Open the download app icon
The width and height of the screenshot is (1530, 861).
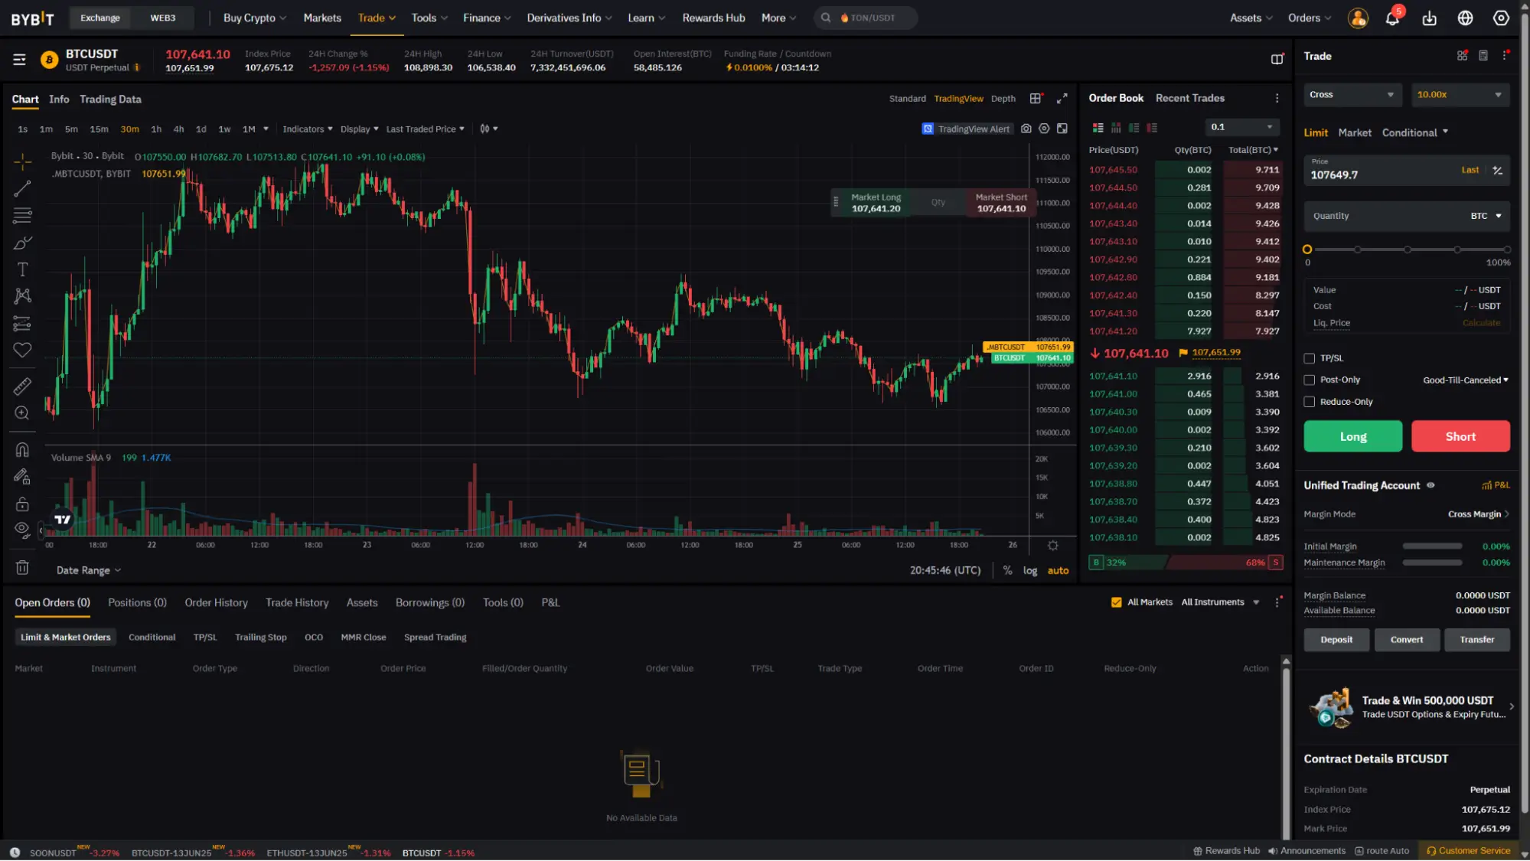tap(1429, 18)
